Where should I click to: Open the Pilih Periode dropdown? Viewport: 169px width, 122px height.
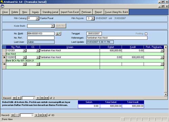[93, 18]
